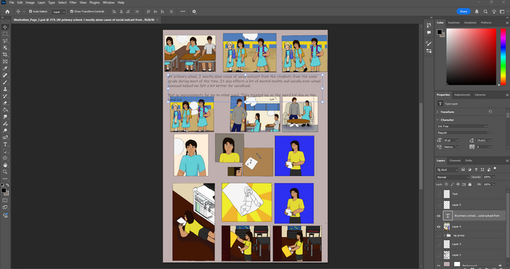
Task: Select the Zoom tool
Action: (x=5, y=172)
